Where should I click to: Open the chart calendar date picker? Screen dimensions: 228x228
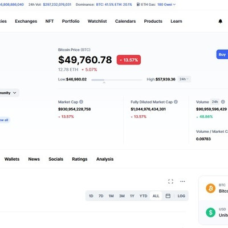click(168, 196)
